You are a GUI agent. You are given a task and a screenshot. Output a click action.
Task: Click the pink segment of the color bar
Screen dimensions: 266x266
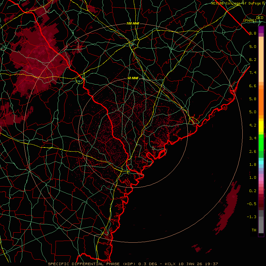[x=261, y=179]
